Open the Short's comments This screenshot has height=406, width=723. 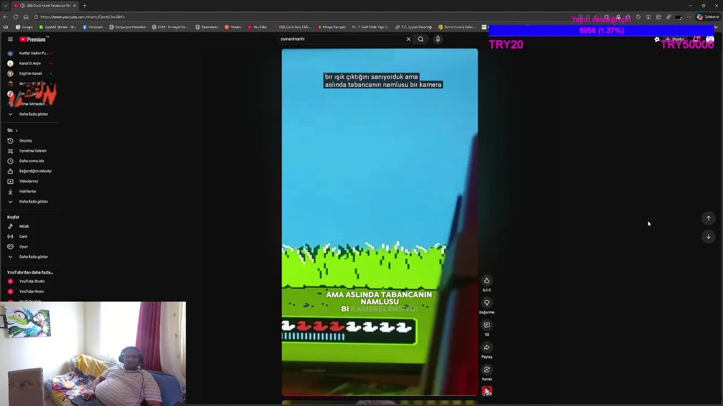[x=486, y=325]
